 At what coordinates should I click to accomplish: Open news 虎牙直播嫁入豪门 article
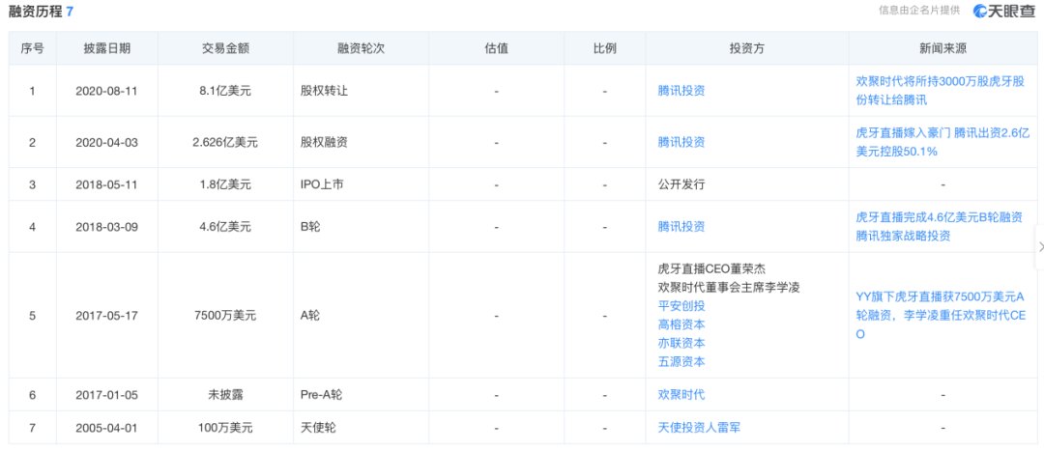(941, 142)
